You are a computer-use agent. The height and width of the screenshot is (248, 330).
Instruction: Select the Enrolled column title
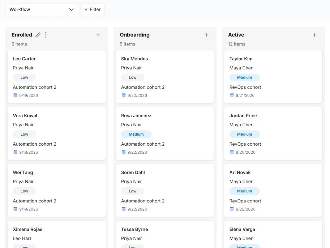[22, 35]
